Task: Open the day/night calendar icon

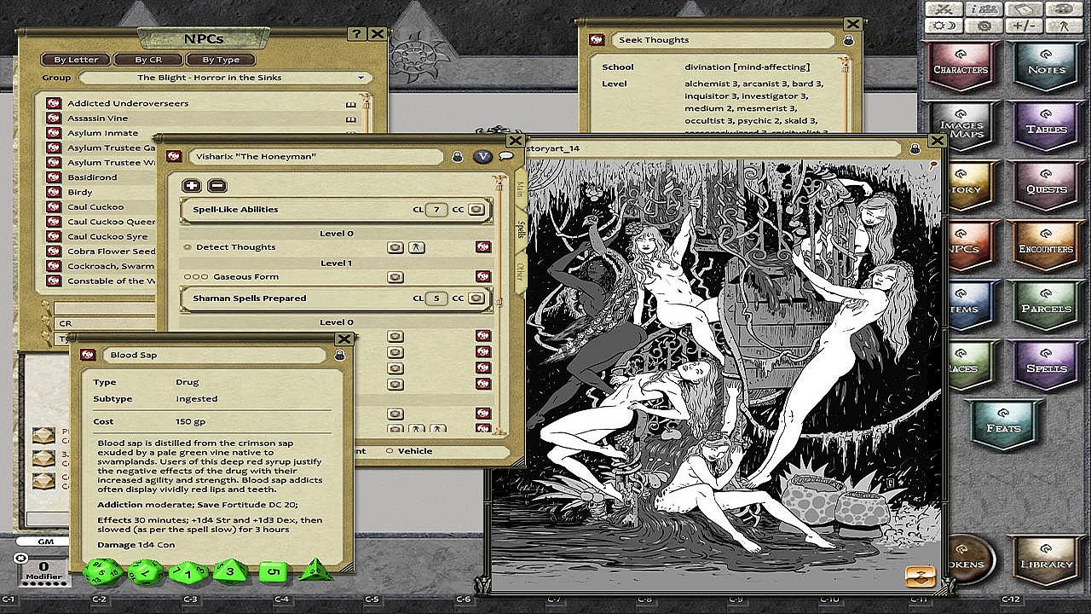Action: coord(945,26)
